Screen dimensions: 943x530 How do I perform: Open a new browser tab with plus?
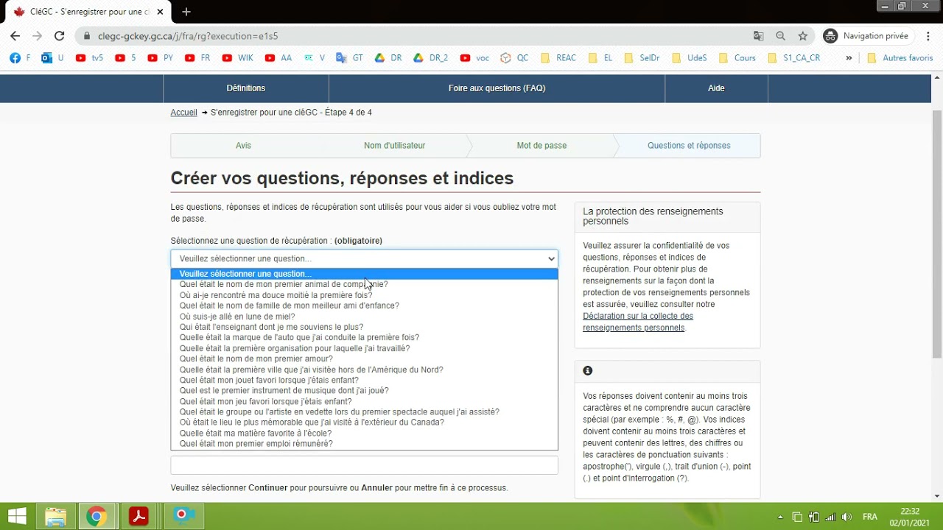click(186, 12)
